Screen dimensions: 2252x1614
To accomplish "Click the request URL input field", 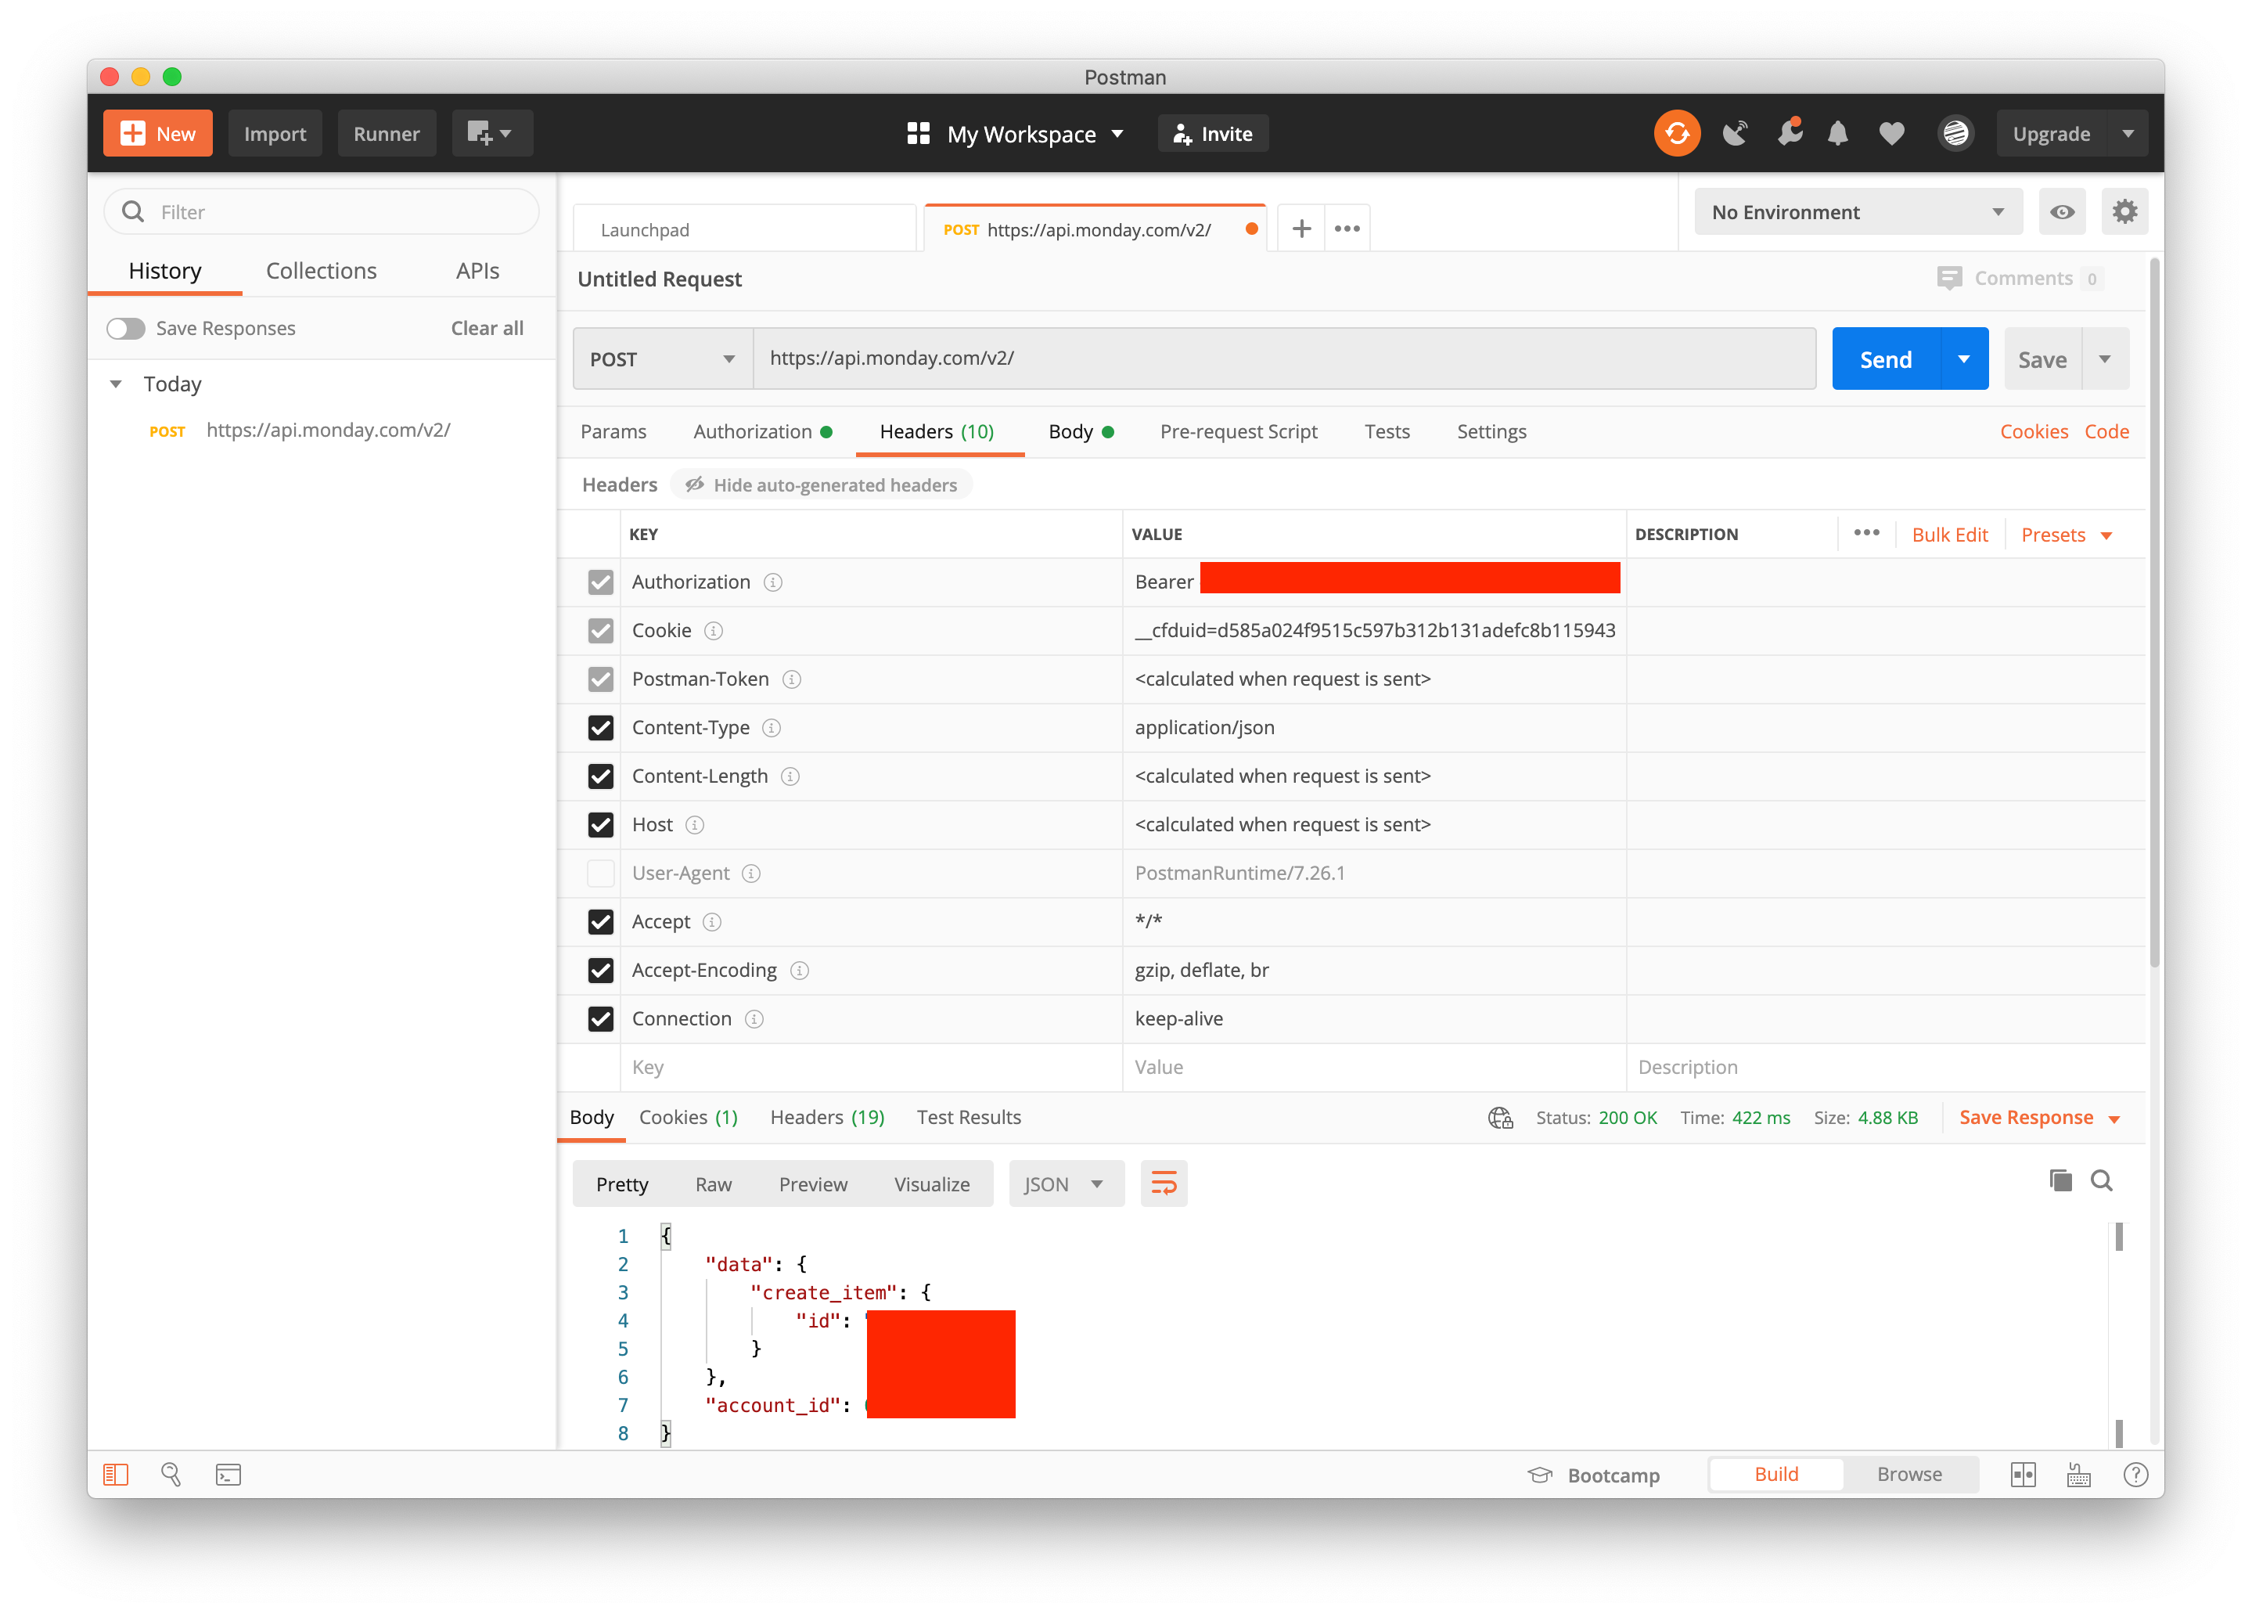I will [1284, 359].
